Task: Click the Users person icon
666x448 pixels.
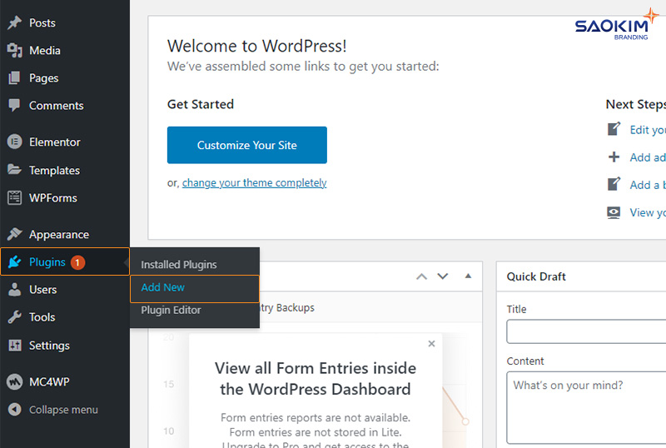Action: (x=14, y=290)
